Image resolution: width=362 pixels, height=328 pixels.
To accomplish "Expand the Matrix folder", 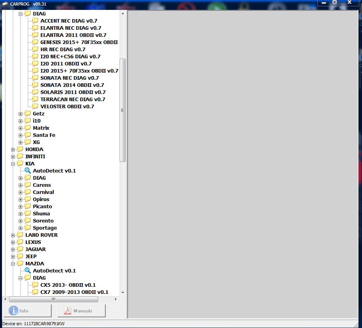I will 21,128.
